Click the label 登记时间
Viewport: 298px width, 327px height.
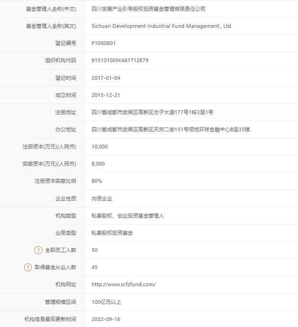[x=66, y=78]
